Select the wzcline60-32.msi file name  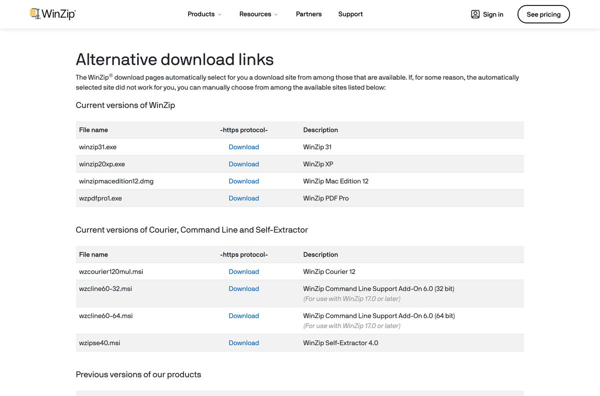pos(105,288)
